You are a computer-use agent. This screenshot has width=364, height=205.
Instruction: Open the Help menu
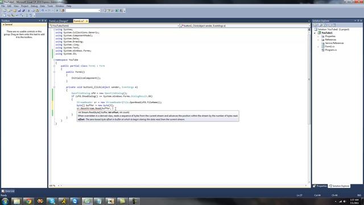tap(69, 6)
